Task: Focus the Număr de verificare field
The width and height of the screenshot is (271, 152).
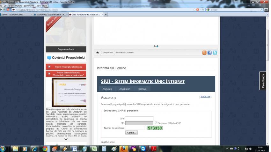Action: tap(135, 128)
